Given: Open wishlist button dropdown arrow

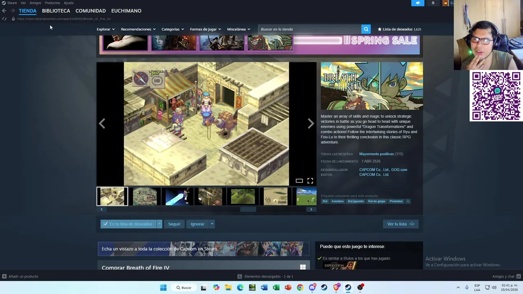Looking at the screenshot, I should pyautogui.click(x=159, y=224).
